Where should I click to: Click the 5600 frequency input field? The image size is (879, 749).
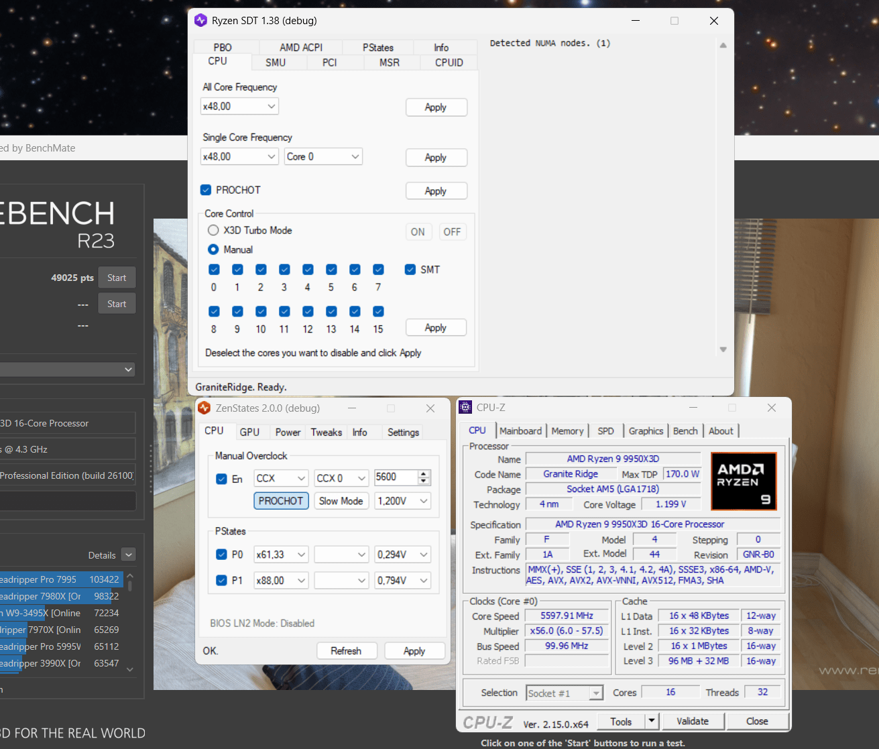click(x=396, y=477)
